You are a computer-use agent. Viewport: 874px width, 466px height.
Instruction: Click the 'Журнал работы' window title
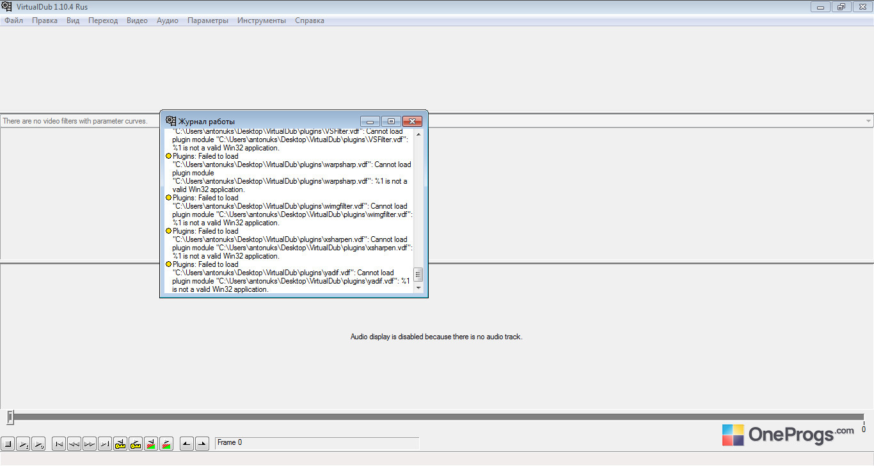click(x=206, y=122)
